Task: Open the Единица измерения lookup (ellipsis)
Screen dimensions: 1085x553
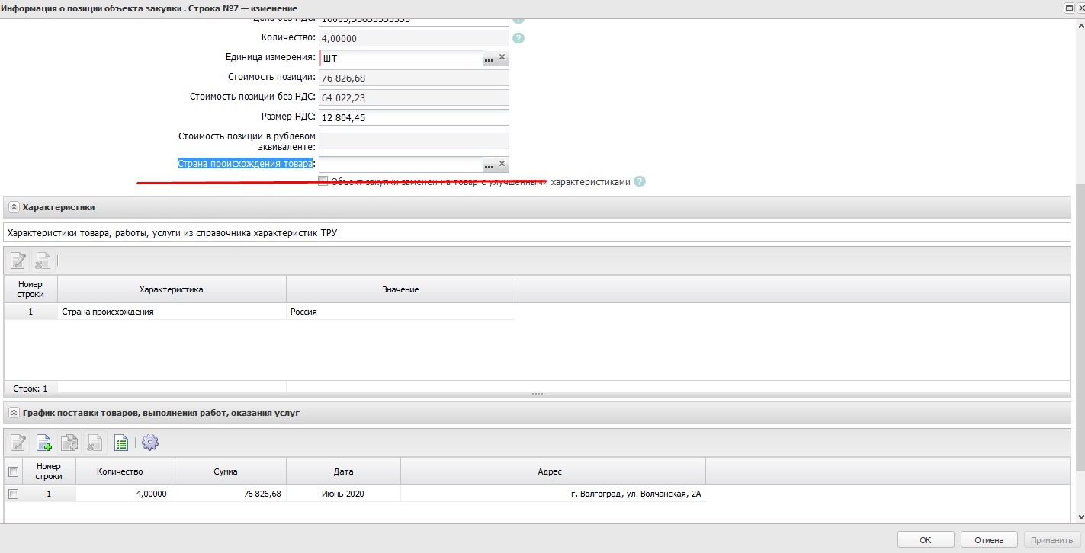Action: [x=489, y=58]
